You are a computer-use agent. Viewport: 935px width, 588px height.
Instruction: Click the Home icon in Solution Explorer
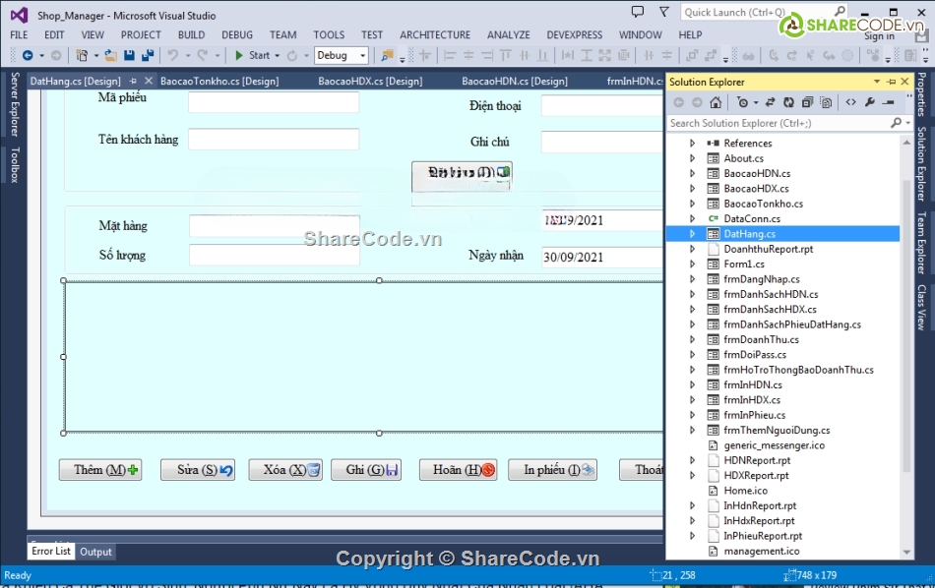click(716, 102)
